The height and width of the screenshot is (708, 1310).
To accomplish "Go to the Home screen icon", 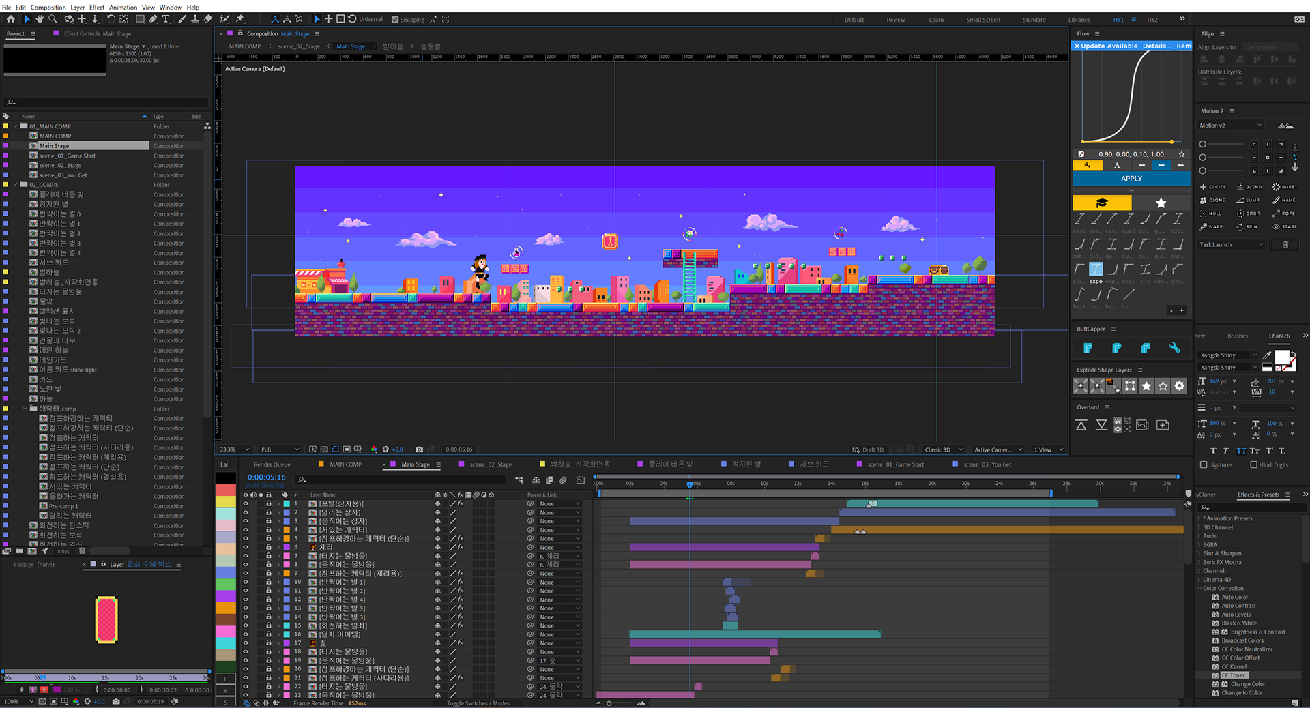I will (10, 19).
